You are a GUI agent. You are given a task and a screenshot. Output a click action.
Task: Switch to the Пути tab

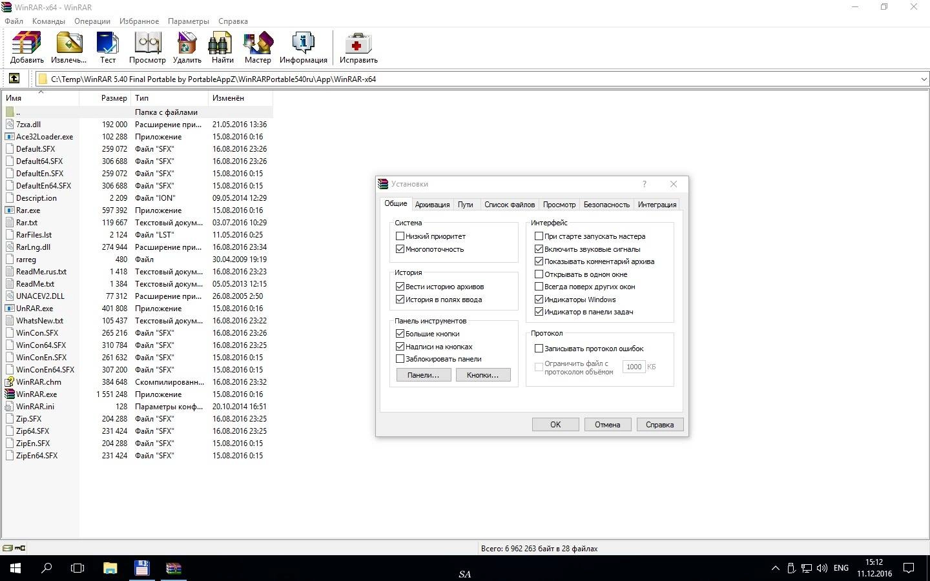(466, 205)
